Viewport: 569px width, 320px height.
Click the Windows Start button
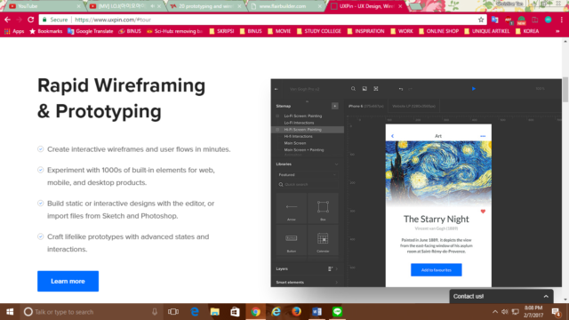pyautogui.click(x=10, y=312)
